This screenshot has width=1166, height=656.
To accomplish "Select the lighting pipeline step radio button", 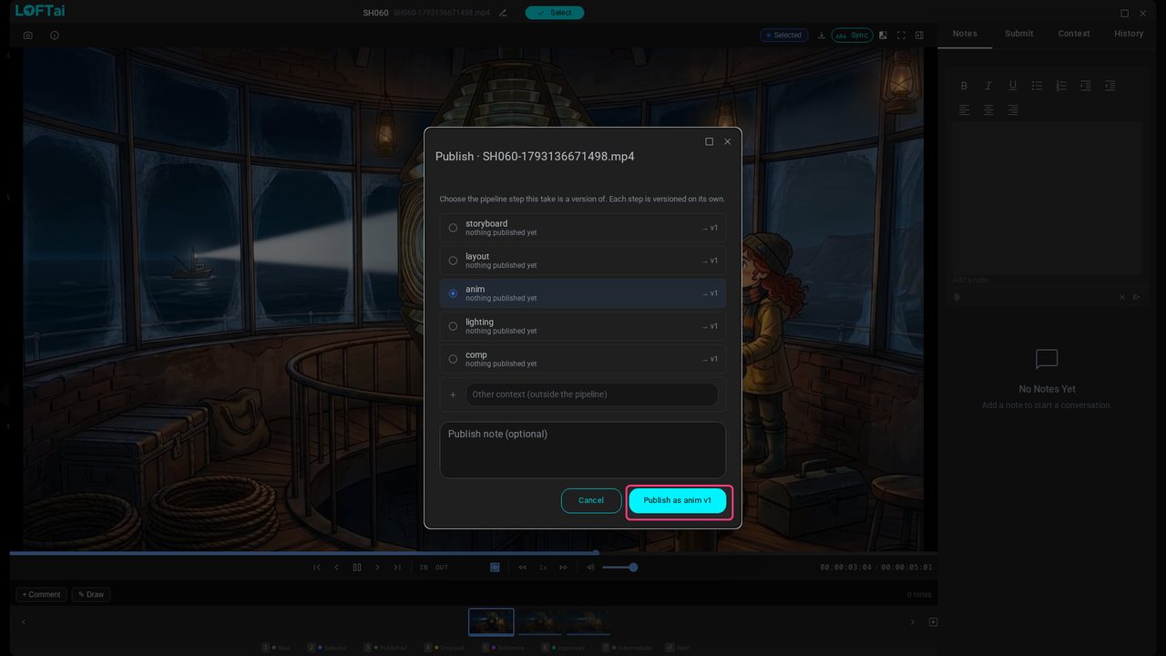I will coord(453,326).
